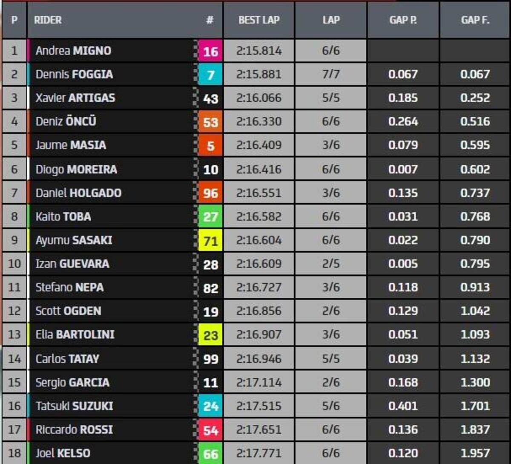The width and height of the screenshot is (511, 464).
Task: Click Ayumu Sasaki's yellow number 71 badge
Action: [210, 241]
